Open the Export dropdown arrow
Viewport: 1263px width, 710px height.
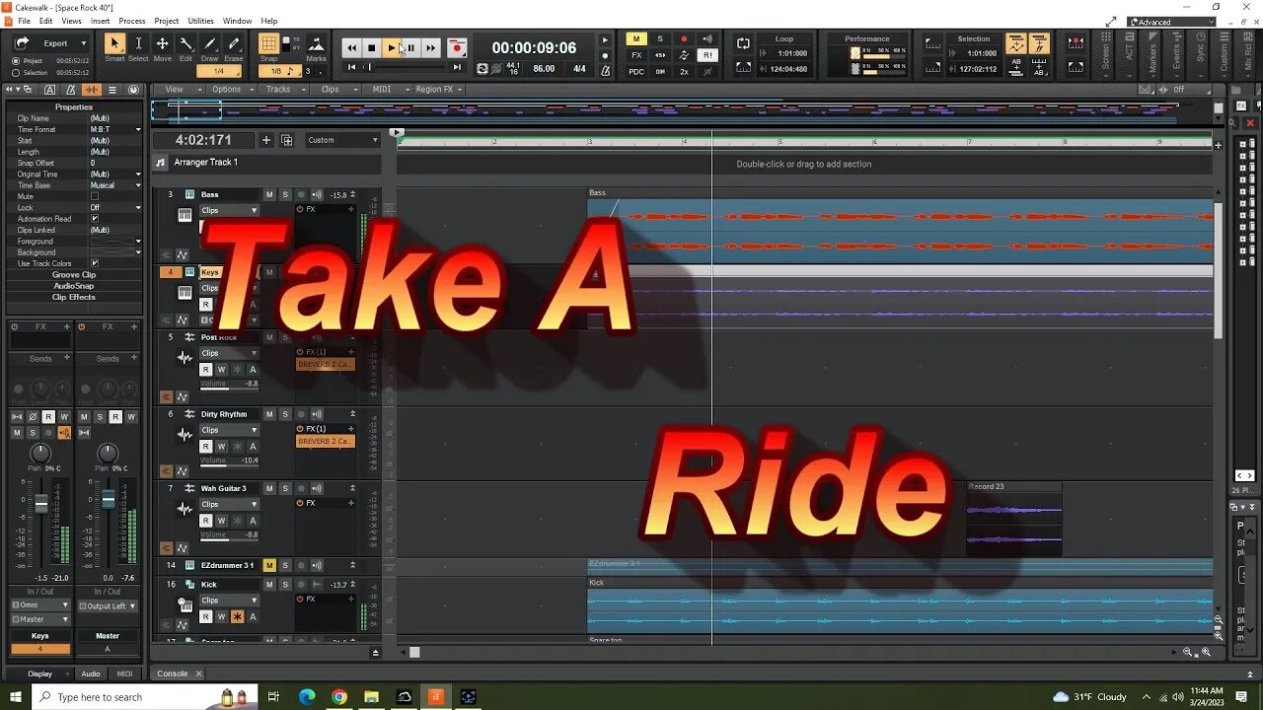[83, 43]
